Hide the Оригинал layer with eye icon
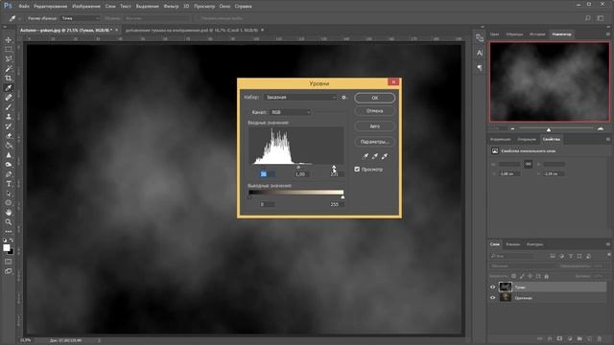 492,298
